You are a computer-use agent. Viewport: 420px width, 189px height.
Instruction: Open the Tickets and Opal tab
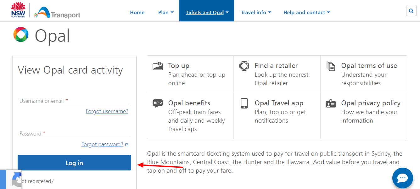click(206, 12)
